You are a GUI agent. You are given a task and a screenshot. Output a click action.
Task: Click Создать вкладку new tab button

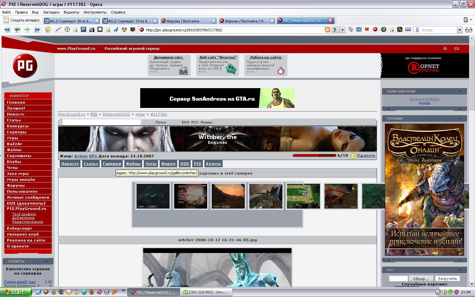coord(22,20)
